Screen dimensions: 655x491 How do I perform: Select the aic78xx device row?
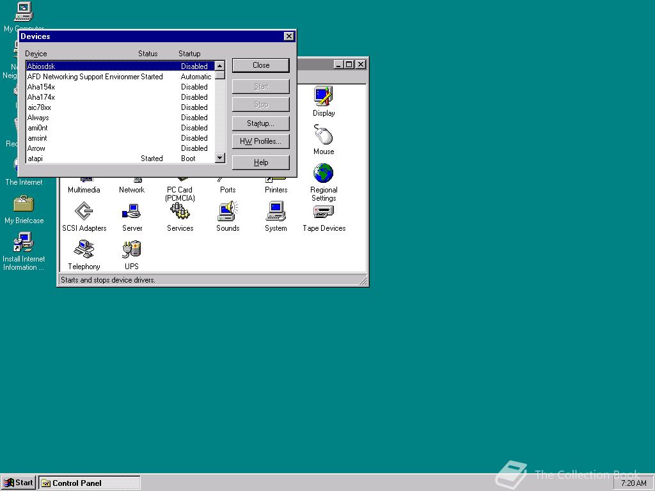pos(120,107)
